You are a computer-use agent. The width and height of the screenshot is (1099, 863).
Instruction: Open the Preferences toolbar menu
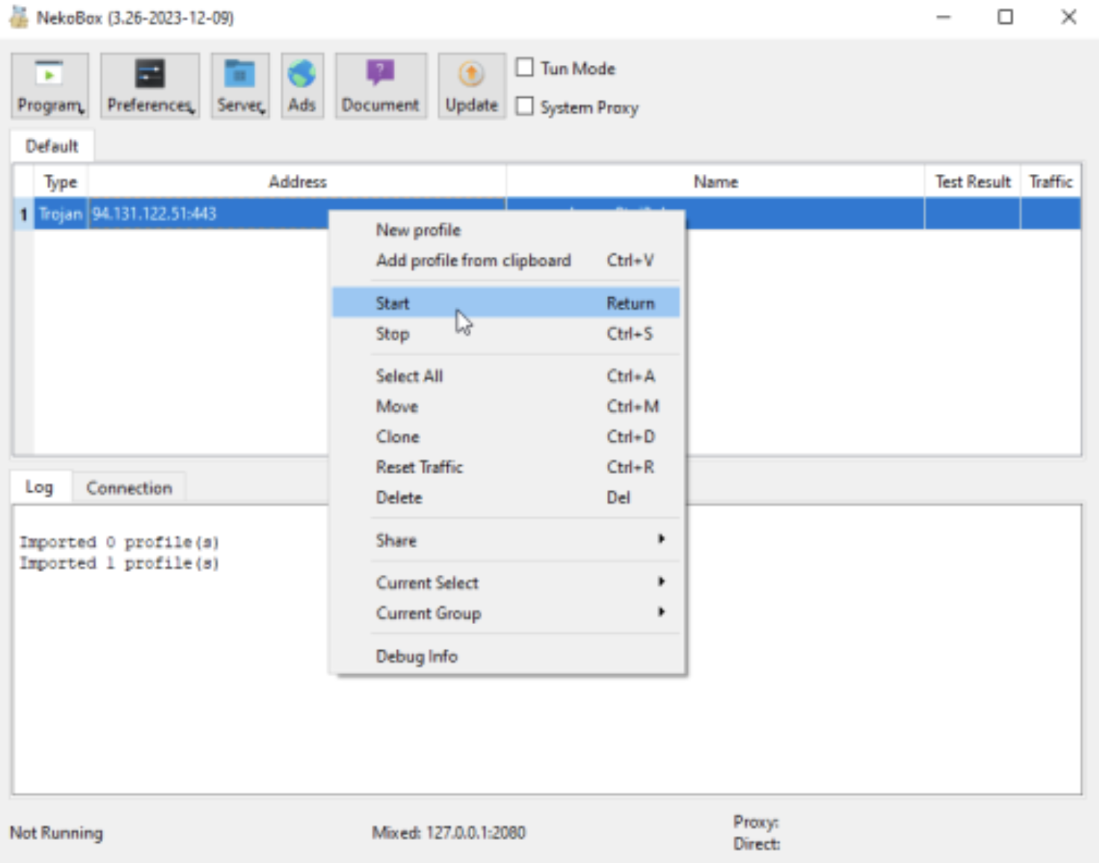tap(150, 85)
